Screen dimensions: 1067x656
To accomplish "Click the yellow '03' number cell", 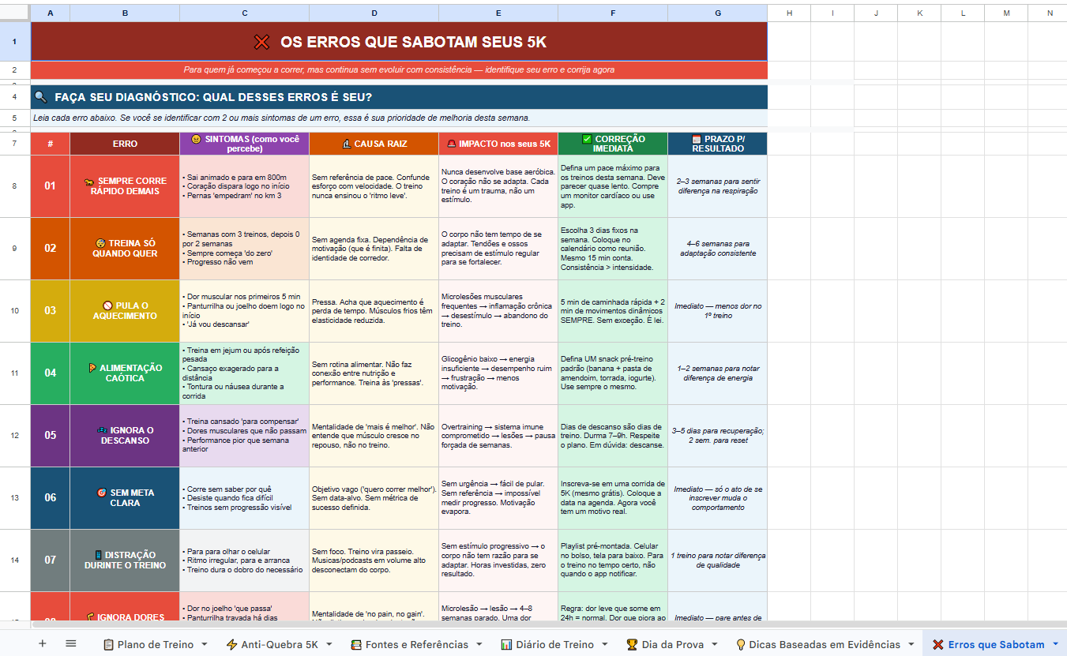I will click(51, 310).
